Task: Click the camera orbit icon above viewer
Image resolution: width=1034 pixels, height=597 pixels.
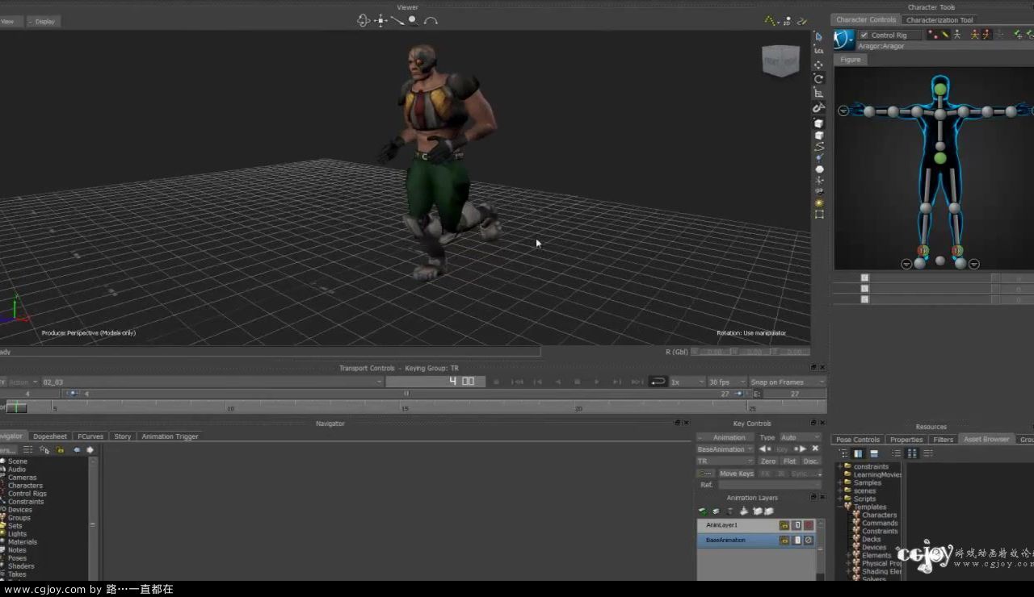Action: click(x=364, y=20)
